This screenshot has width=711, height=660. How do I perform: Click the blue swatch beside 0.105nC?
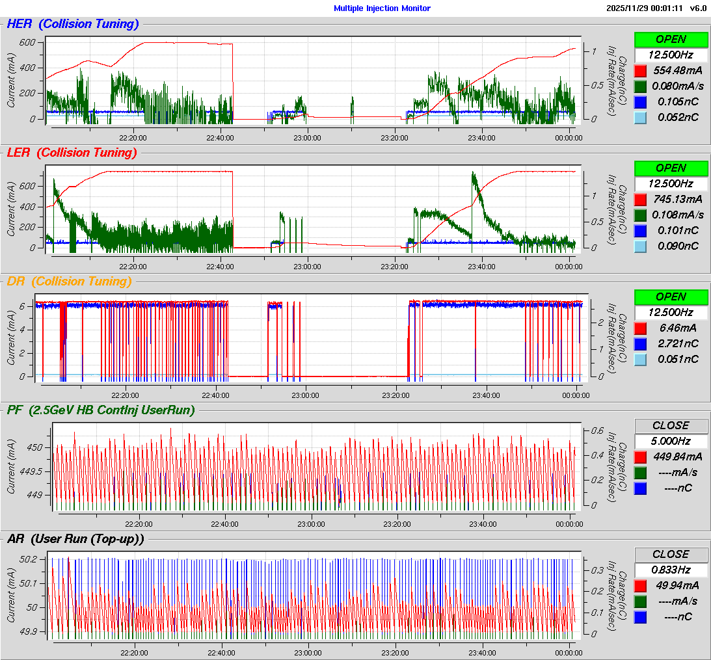640,101
